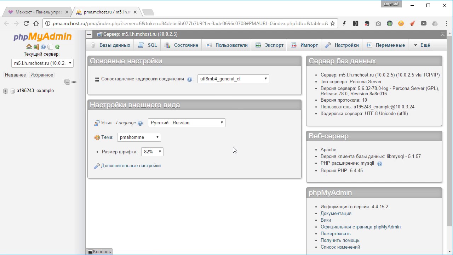This screenshot has width=453, height=255.
Task: Open the Переменные tab
Action: point(386,45)
